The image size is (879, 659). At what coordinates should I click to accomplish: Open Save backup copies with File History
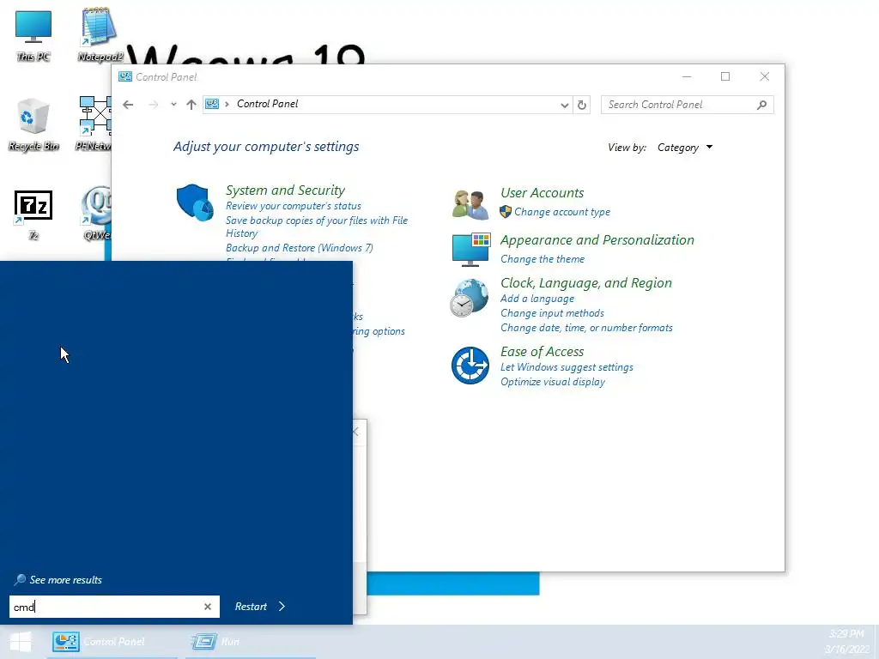(x=317, y=227)
